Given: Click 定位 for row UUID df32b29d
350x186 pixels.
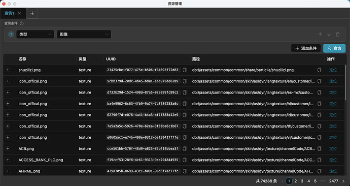Looking at the screenshot, I should (333, 92).
